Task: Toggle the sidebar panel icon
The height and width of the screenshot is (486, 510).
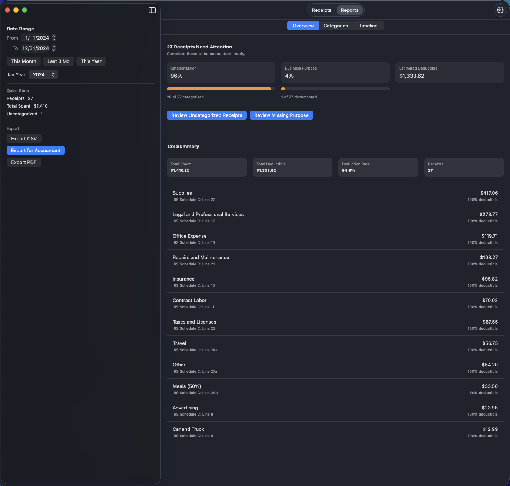Action: (x=152, y=10)
